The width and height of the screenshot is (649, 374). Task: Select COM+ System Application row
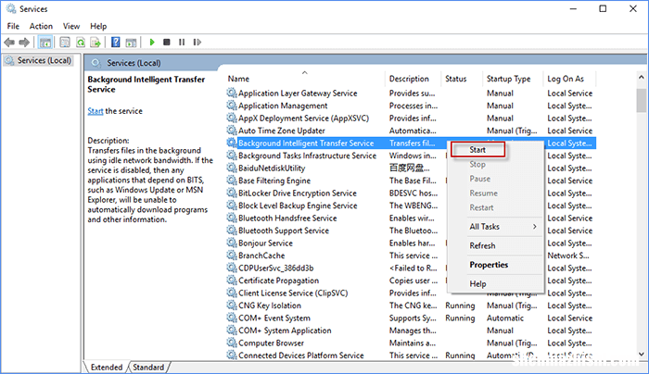(x=411, y=330)
